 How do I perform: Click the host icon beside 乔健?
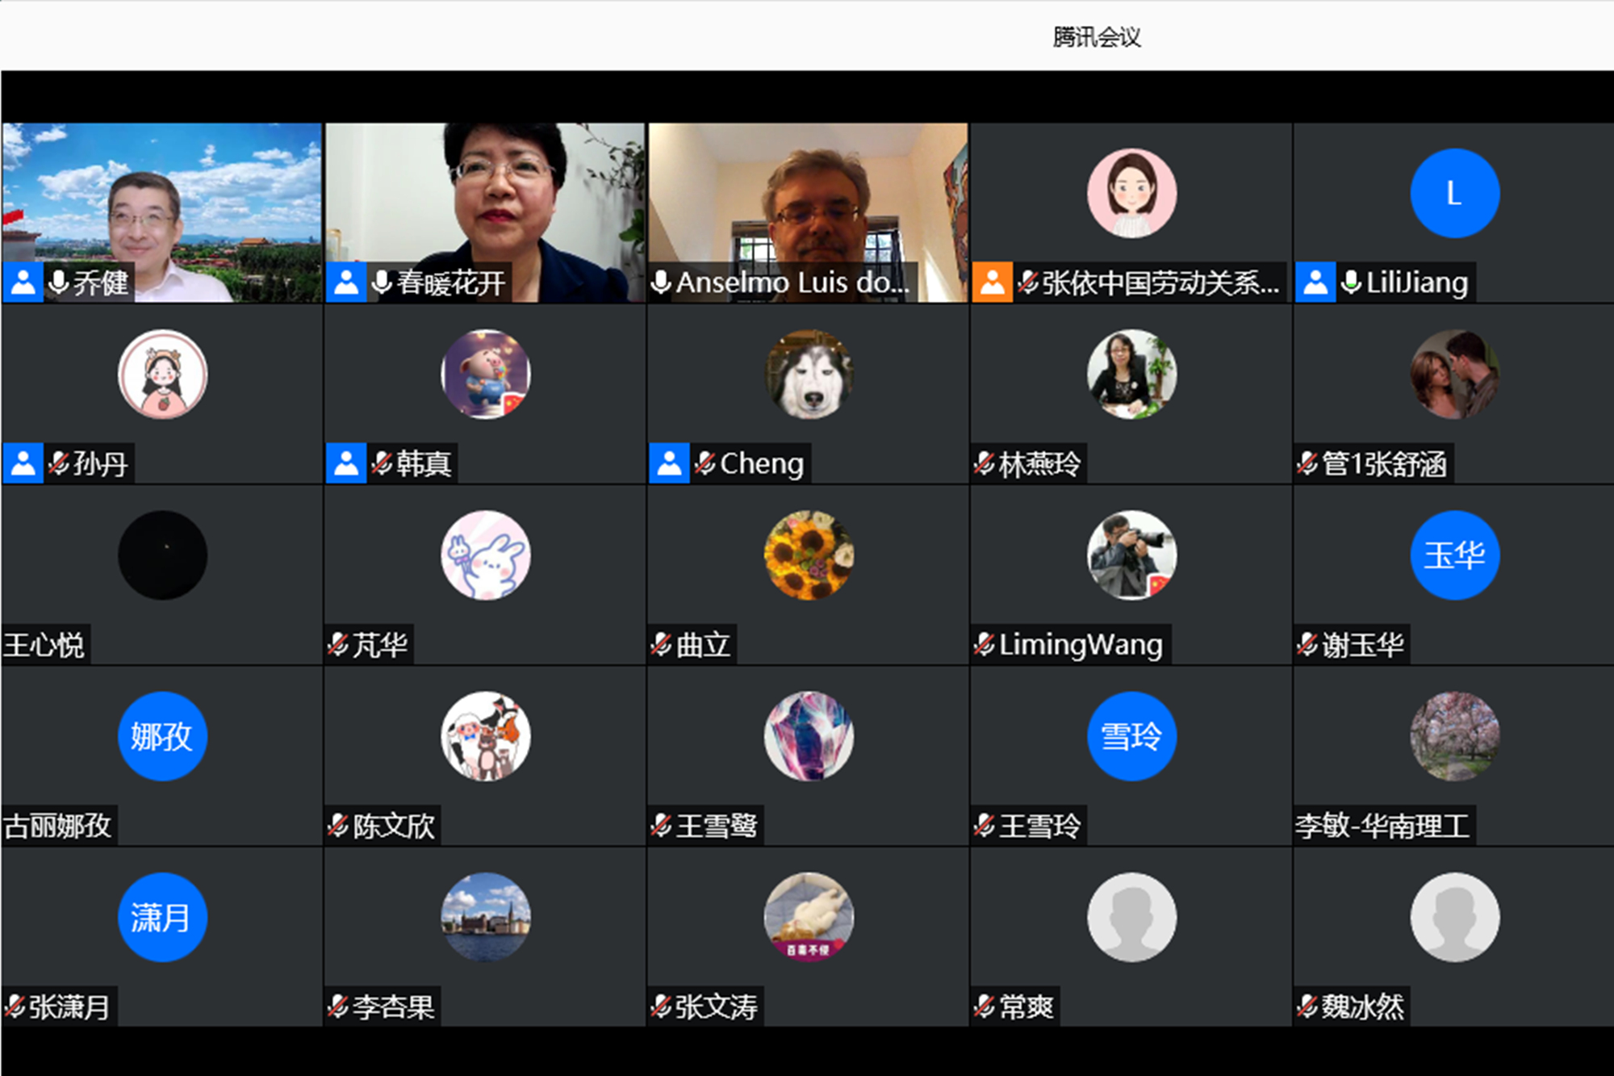pyautogui.click(x=23, y=283)
